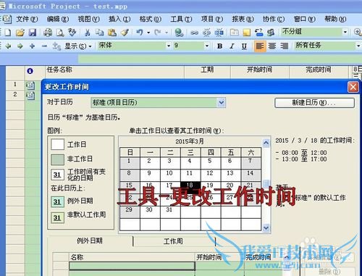Image resolution: width=362 pixels, height=276 pixels.
Task: Click the Copy icon
Action: click(99, 33)
